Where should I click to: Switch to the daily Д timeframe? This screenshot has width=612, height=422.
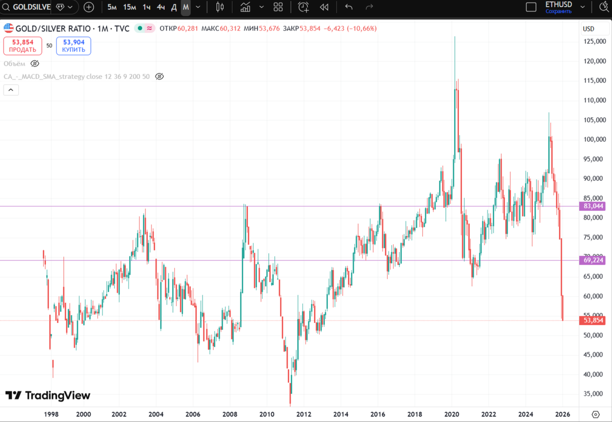174,7
